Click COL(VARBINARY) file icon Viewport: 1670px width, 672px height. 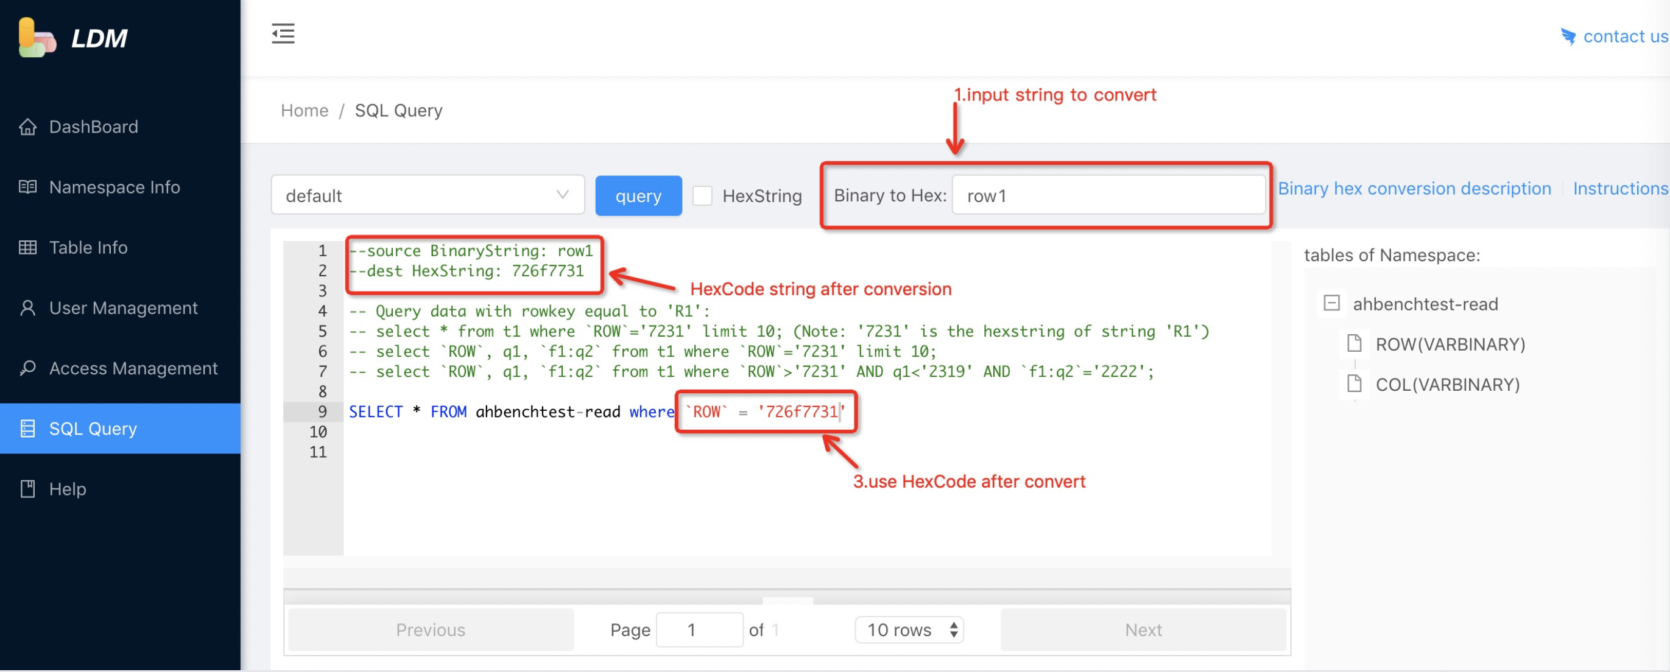[x=1354, y=383]
